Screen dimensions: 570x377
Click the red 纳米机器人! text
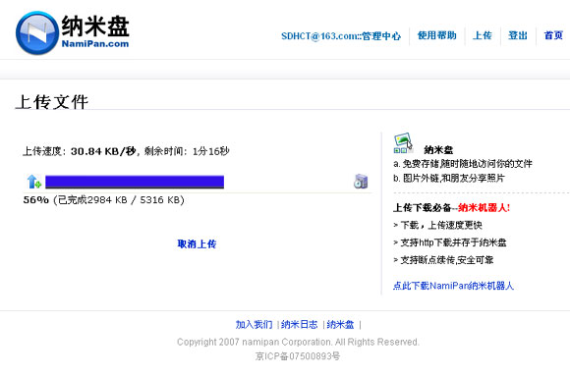click(484, 208)
